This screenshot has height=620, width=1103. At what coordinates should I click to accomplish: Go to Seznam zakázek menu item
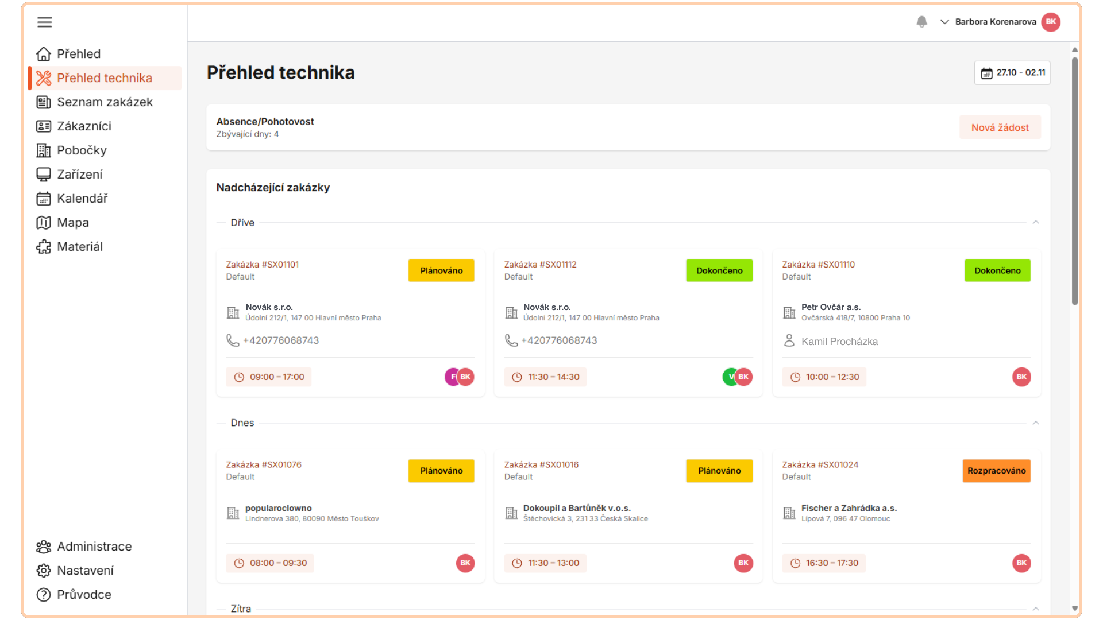pyautogui.click(x=105, y=102)
